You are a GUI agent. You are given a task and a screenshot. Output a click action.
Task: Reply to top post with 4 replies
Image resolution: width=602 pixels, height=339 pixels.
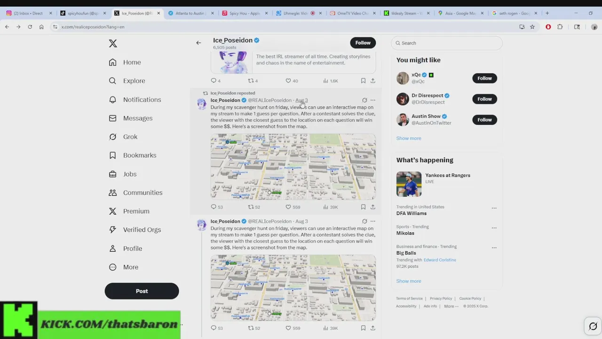[x=216, y=81]
